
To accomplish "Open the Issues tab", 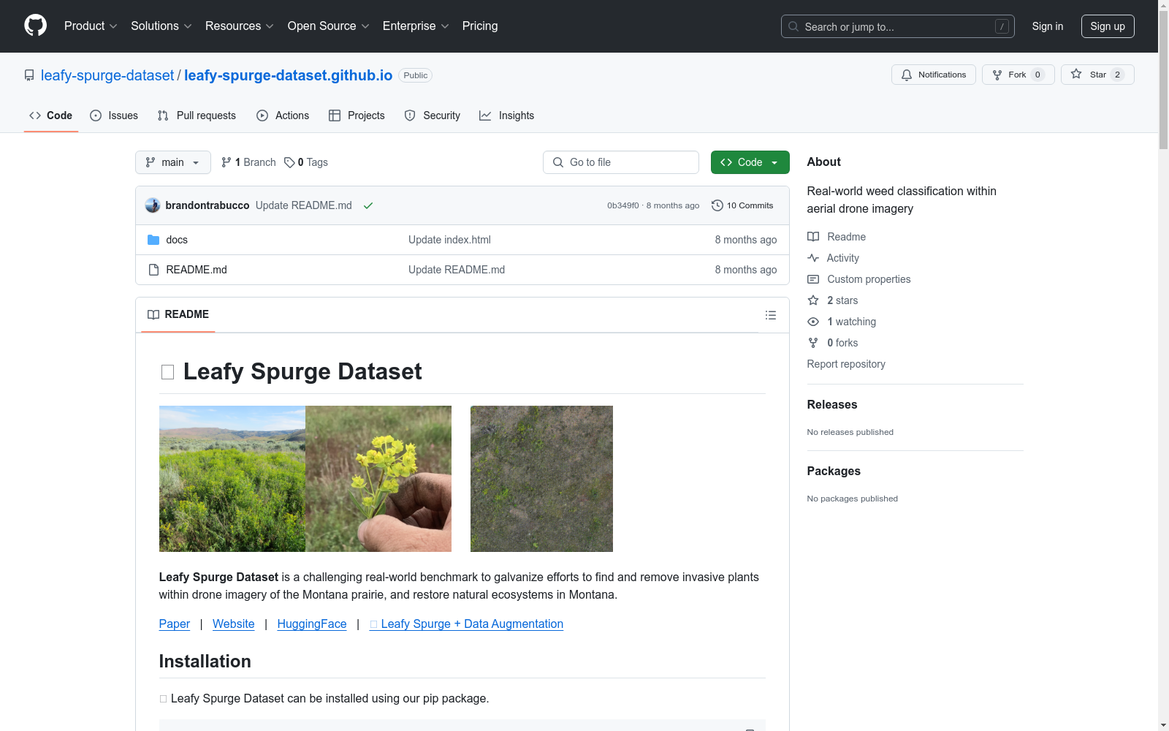I will tap(114, 115).
